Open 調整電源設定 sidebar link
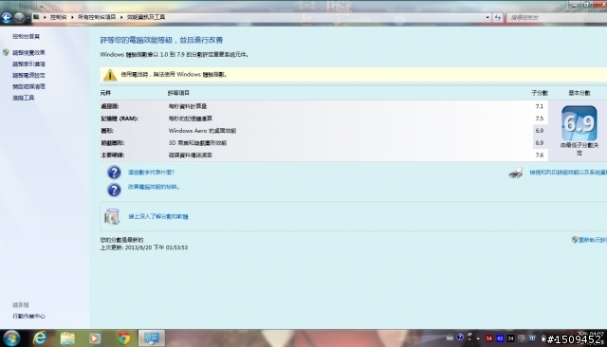The image size is (607, 347). tap(28, 75)
